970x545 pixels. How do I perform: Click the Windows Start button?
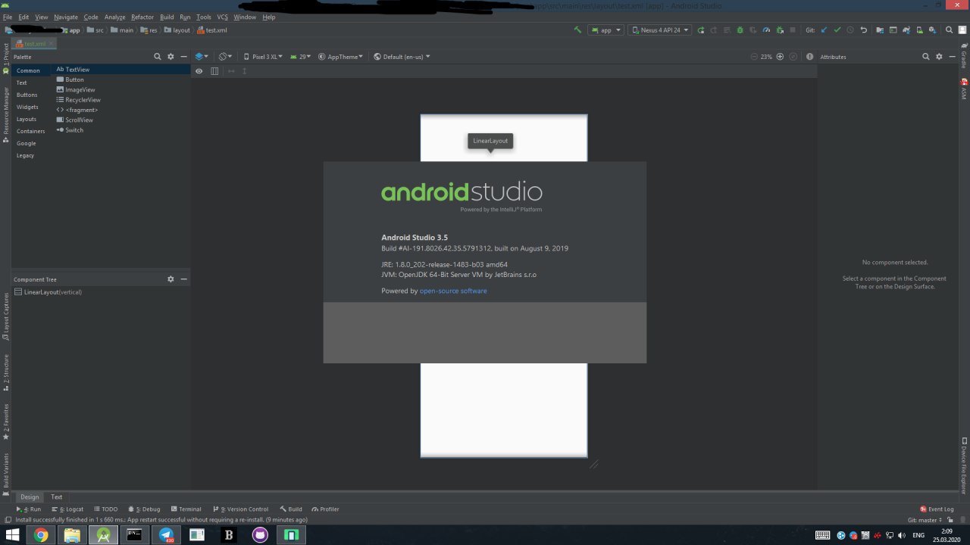point(13,535)
